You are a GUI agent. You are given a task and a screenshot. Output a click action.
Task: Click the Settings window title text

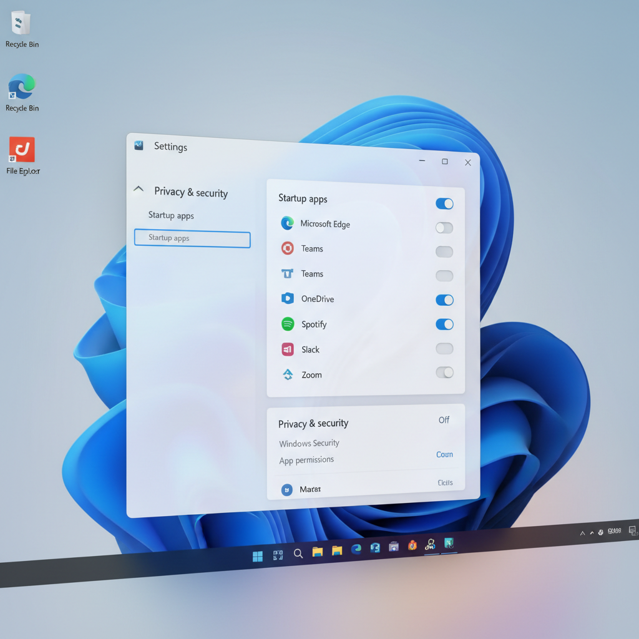click(x=170, y=146)
